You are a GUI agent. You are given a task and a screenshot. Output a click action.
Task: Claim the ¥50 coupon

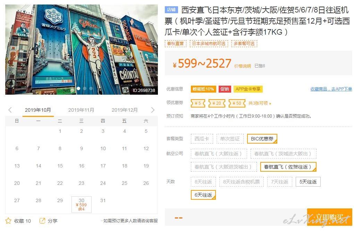pos(237,103)
